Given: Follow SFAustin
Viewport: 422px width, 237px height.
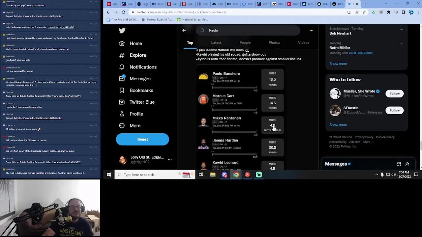Looking at the screenshot, I should pyautogui.click(x=395, y=110).
